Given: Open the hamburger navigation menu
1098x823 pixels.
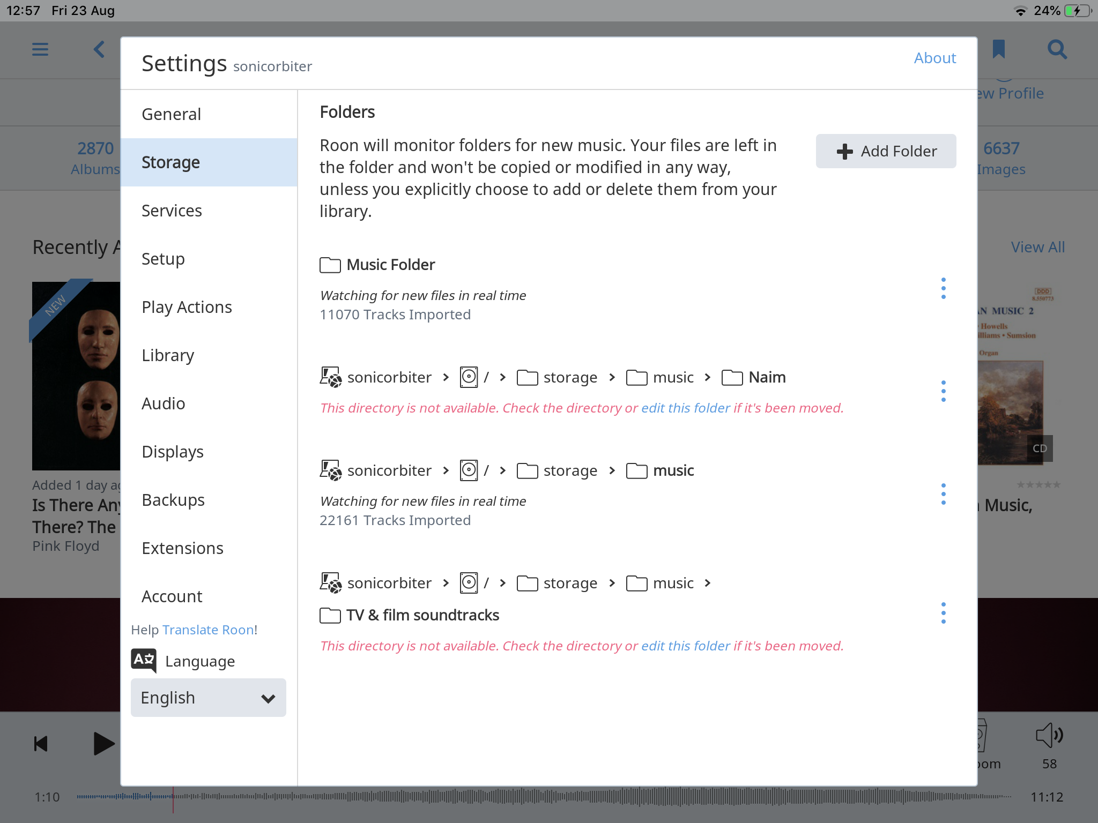Looking at the screenshot, I should (x=40, y=50).
